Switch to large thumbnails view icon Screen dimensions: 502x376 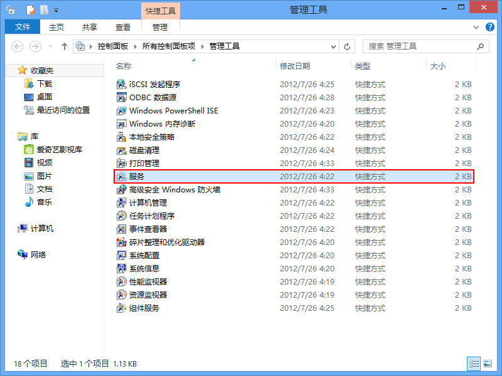coord(488,363)
